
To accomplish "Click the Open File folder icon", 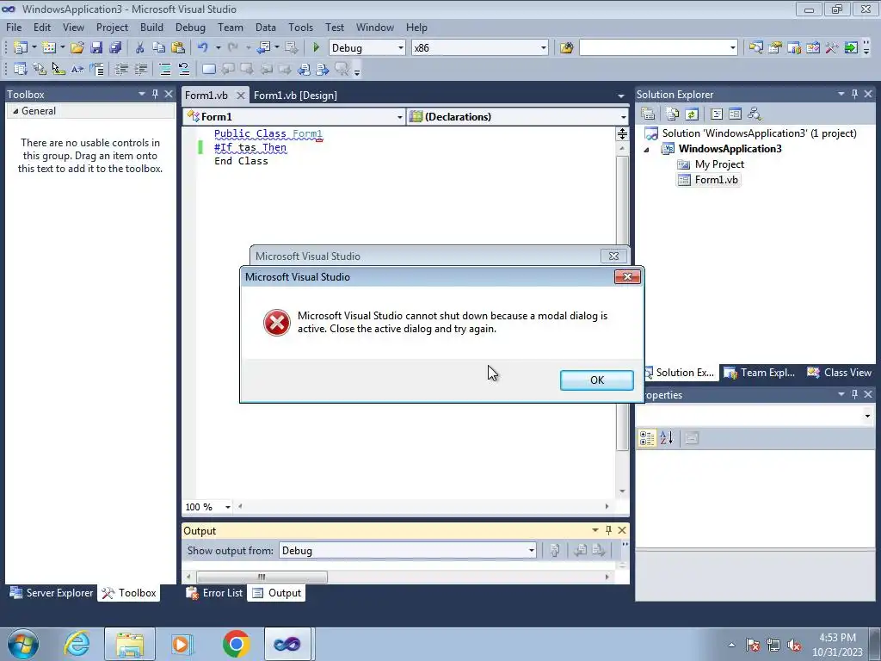I will (x=77, y=48).
